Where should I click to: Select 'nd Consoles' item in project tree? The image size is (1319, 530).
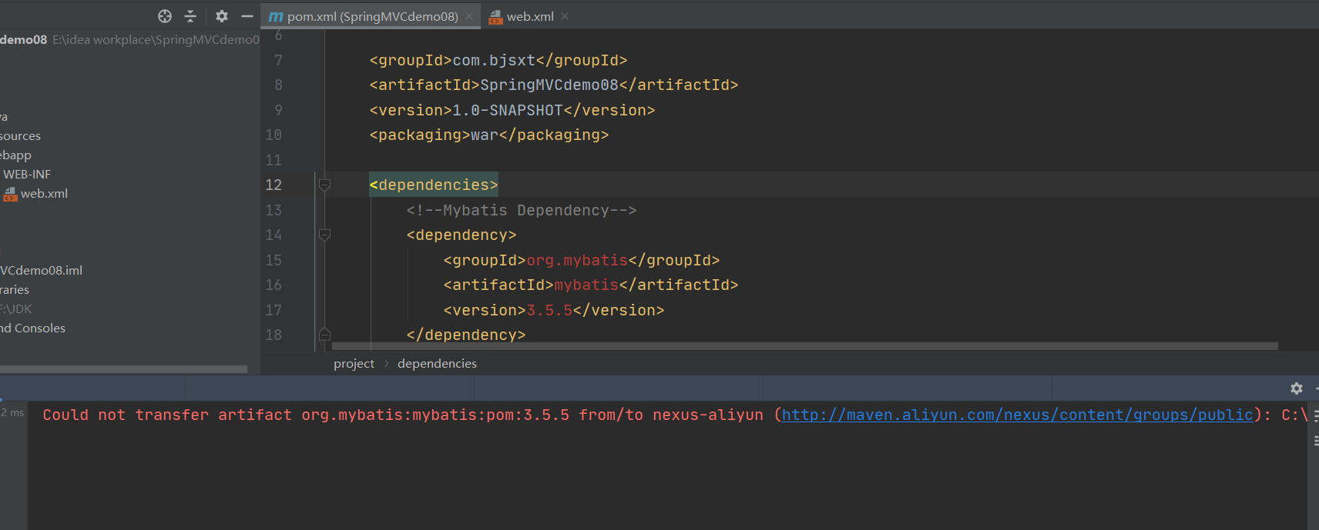point(32,328)
